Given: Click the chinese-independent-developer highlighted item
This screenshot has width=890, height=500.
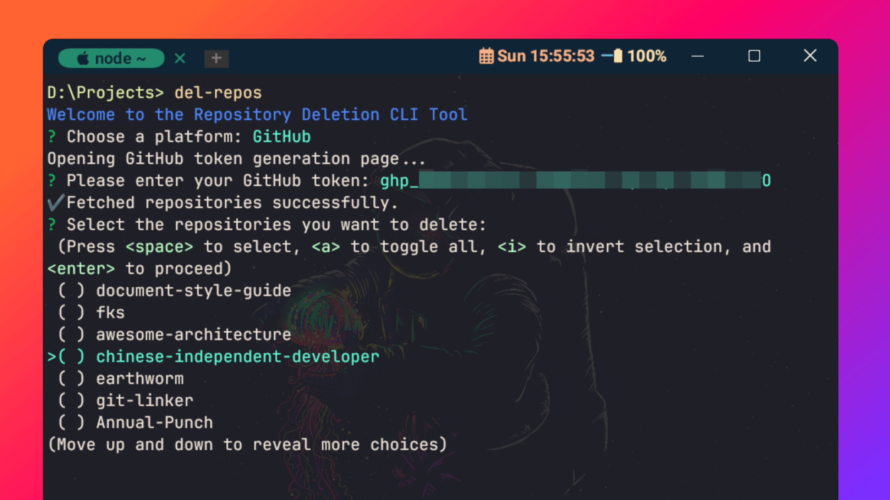Looking at the screenshot, I should pyautogui.click(x=237, y=356).
